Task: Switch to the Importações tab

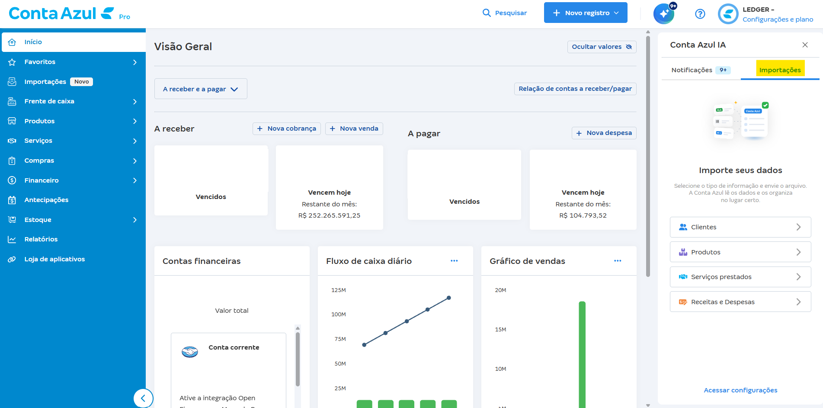Action: 780,70
